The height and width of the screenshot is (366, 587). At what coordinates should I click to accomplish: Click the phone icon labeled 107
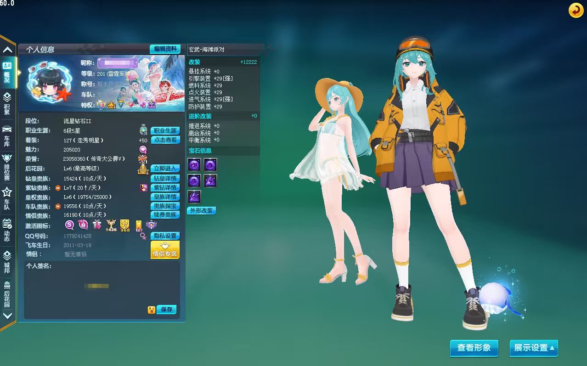click(138, 225)
